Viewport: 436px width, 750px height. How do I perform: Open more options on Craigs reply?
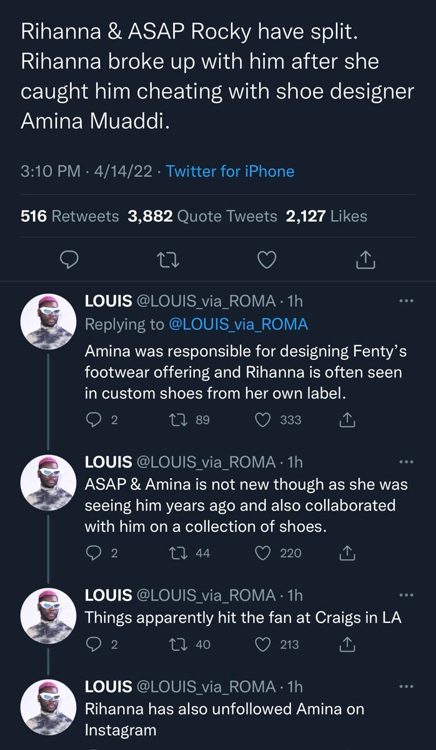point(406,595)
